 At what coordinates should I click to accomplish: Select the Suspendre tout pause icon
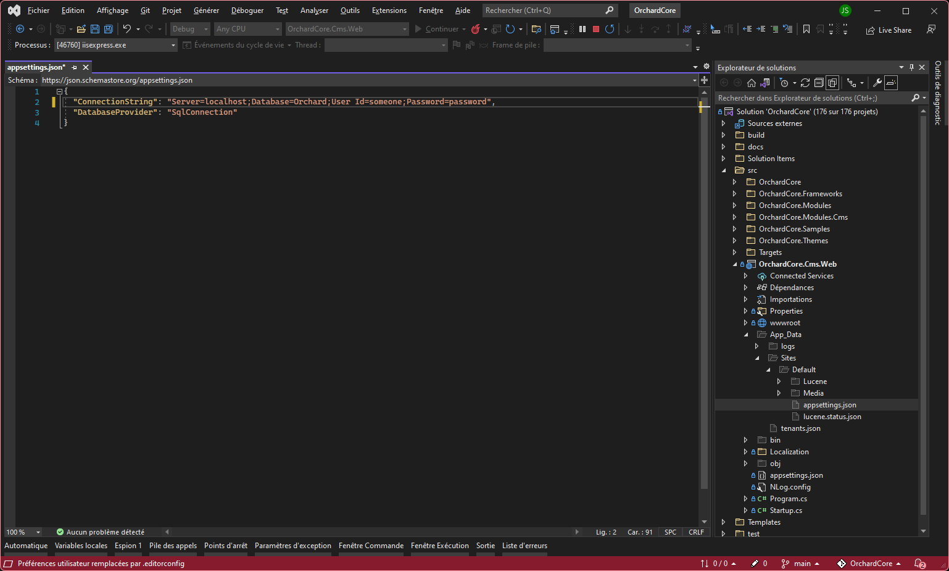tap(582, 29)
